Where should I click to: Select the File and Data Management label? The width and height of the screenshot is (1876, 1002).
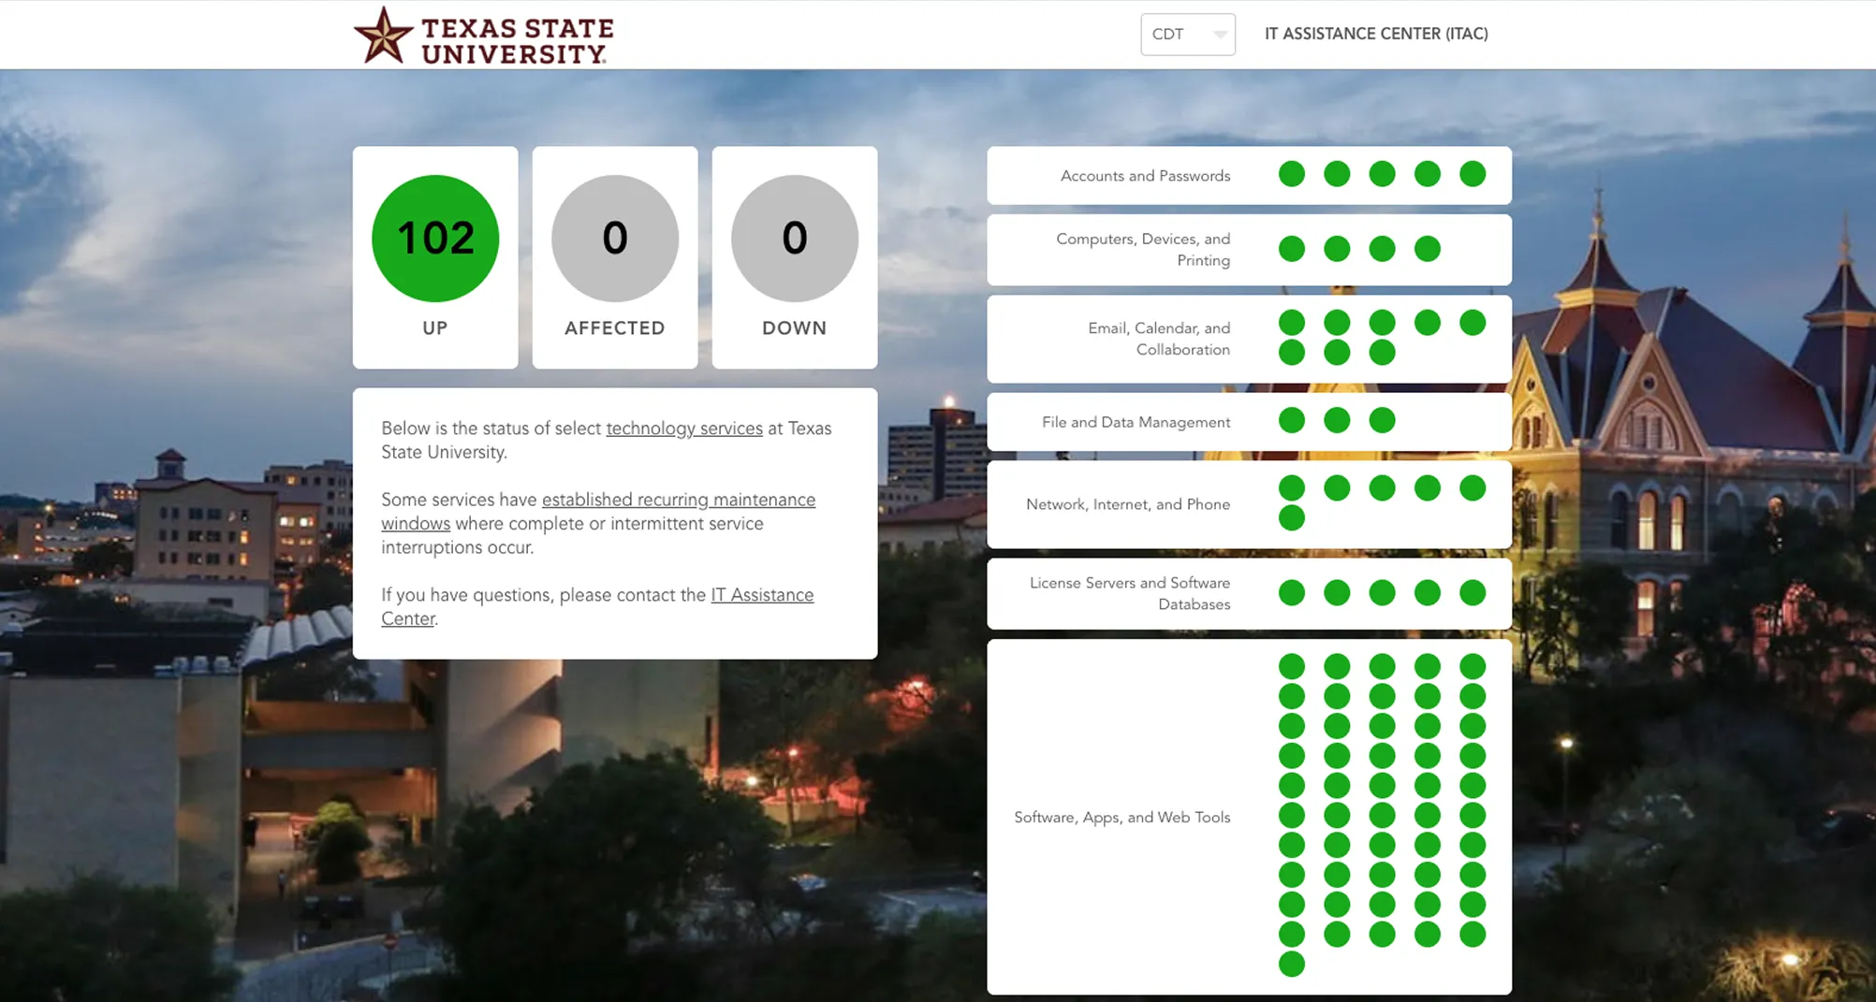click(1136, 422)
